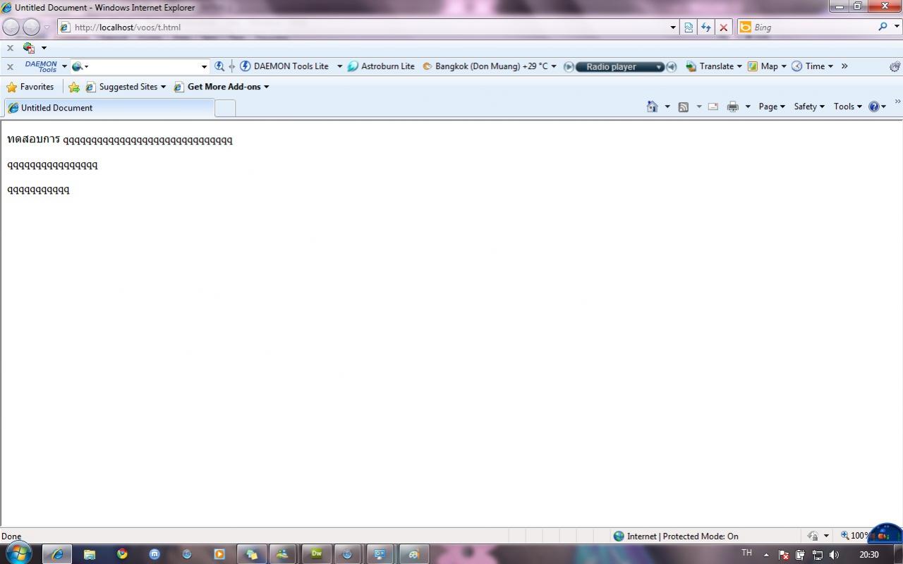Play the Radio player

pos(569,66)
